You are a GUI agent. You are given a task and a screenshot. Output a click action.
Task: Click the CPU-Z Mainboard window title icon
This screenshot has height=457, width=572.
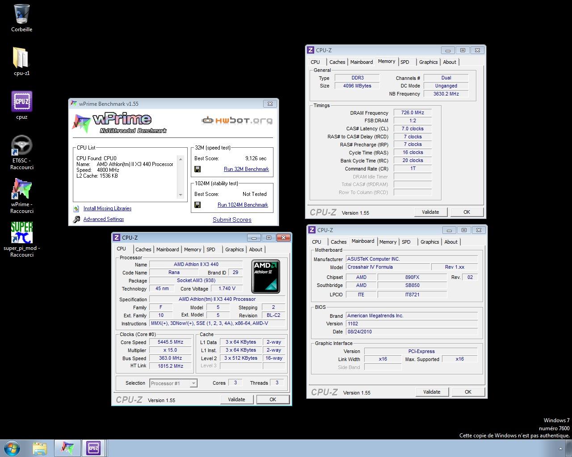pos(312,230)
